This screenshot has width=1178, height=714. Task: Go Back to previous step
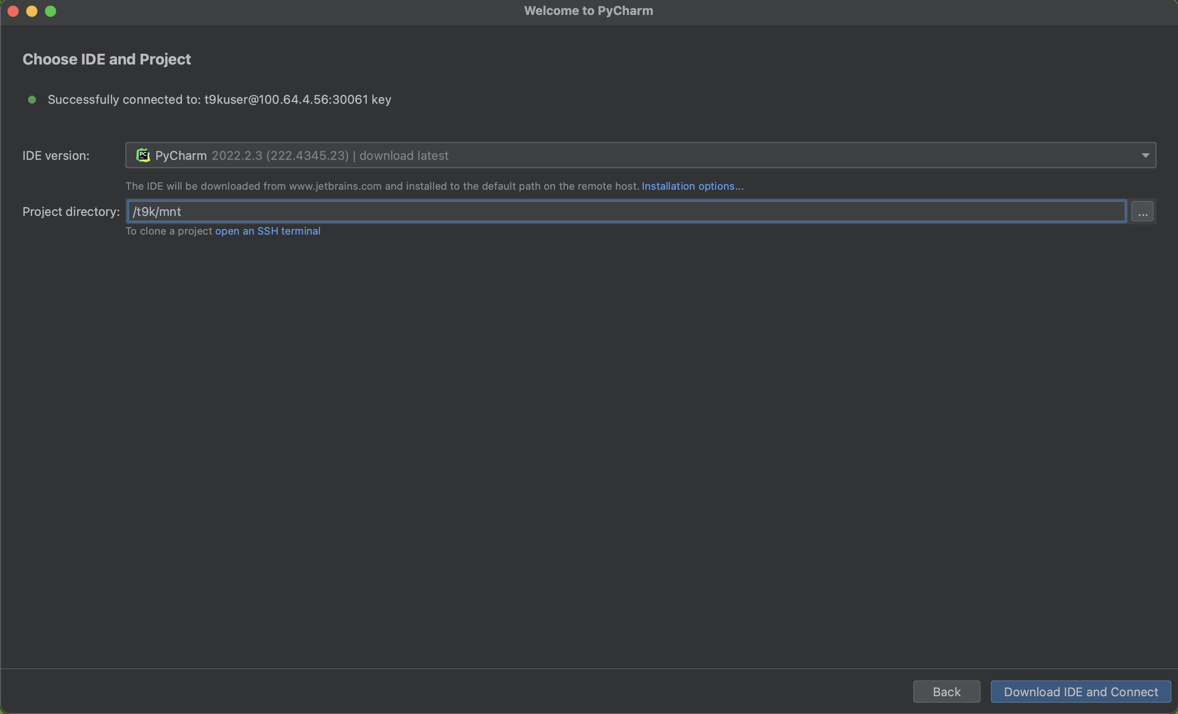click(946, 692)
